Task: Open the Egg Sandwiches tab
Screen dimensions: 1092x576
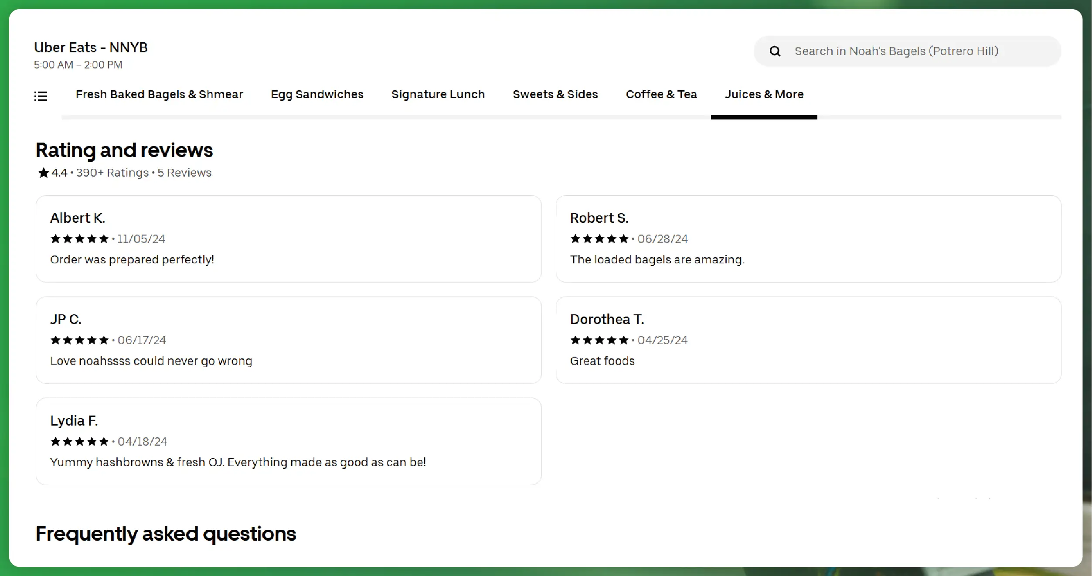Action: point(317,95)
